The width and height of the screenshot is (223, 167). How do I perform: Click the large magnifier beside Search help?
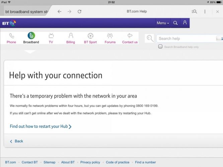[x=150, y=38]
